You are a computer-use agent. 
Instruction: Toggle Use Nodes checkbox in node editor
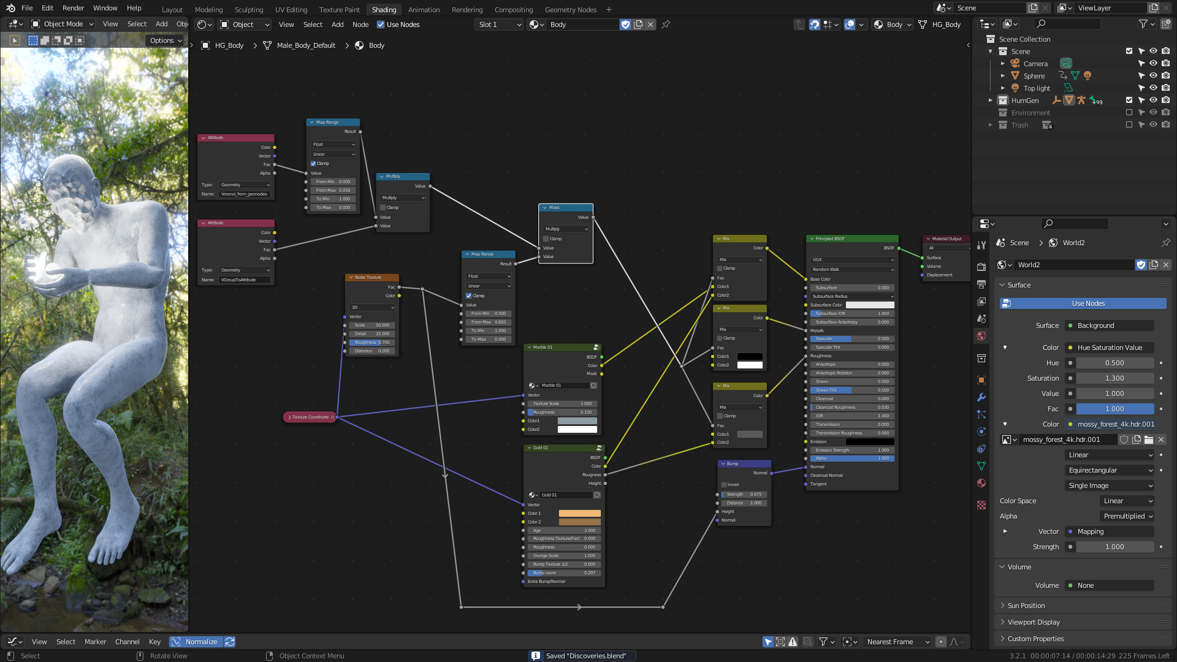tap(381, 25)
